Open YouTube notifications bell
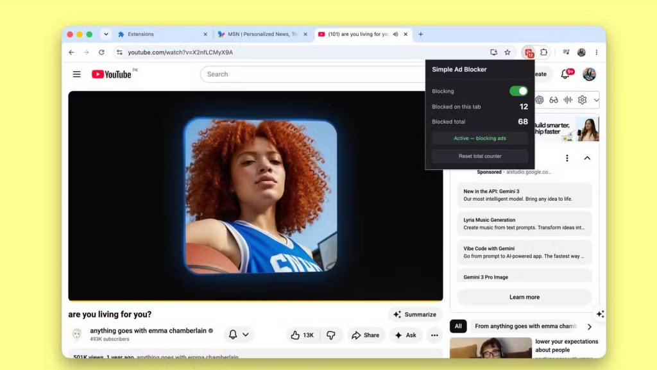 565,74
